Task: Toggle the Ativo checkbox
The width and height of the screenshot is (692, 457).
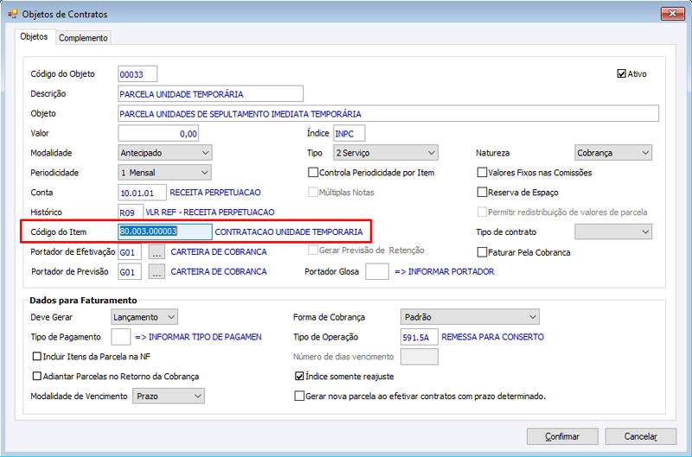Action: coord(621,73)
